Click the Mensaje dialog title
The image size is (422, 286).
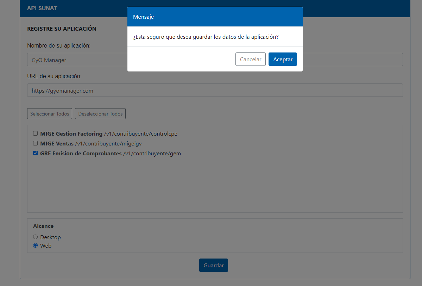coord(144,17)
